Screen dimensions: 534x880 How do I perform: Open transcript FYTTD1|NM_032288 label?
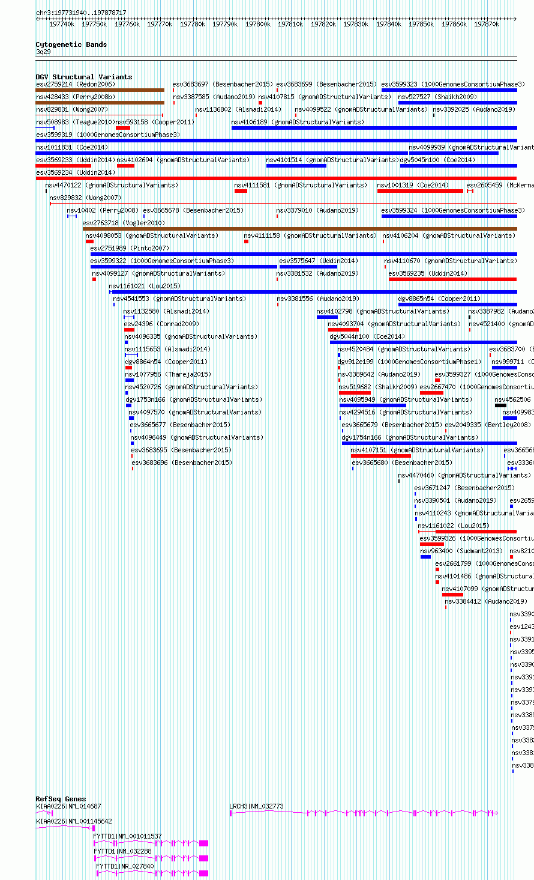point(123,851)
